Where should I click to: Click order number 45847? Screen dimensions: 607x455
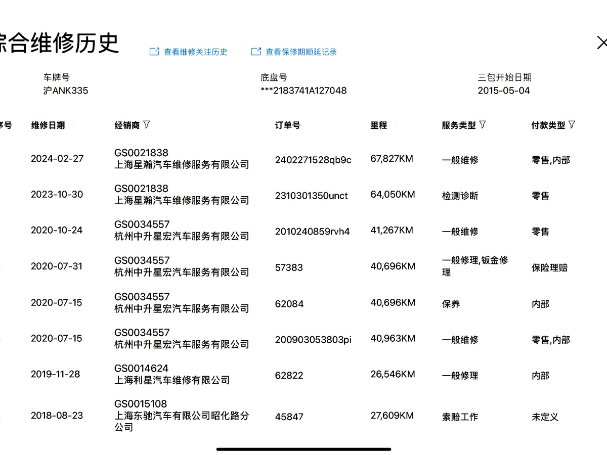(x=289, y=417)
